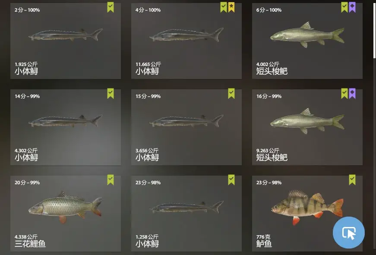This screenshot has height=255, width=376.
Task: Click the green checkmark ribbon on 1.925公斤 小体鲟
Action: pyautogui.click(x=111, y=7)
